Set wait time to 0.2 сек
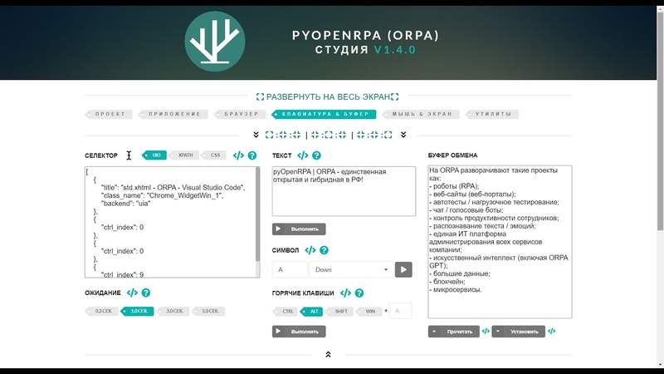 (101, 311)
